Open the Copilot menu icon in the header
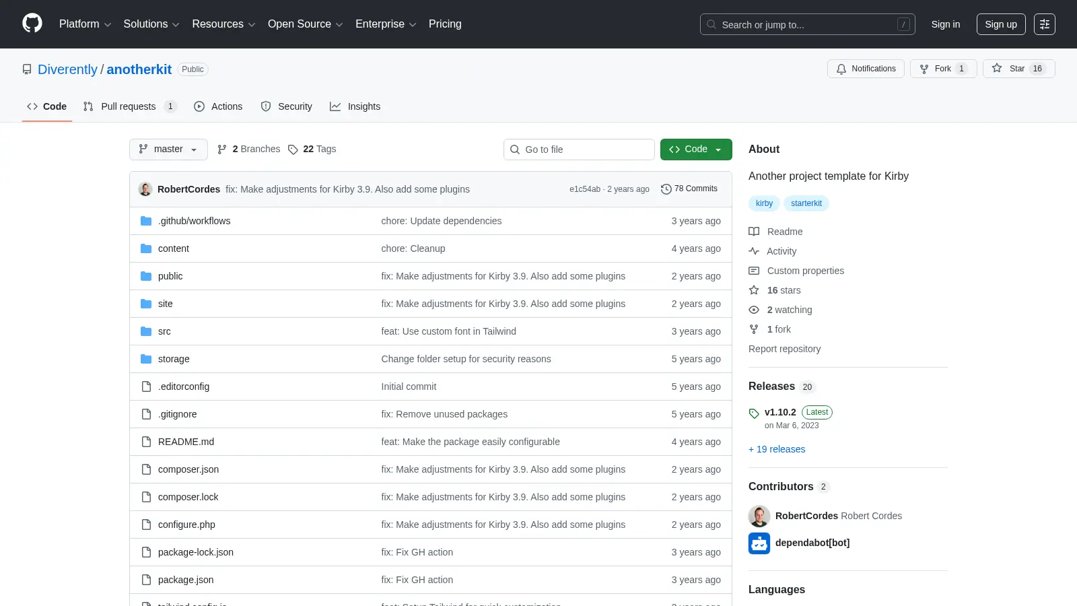Image resolution: width=1077 pixels, height=606 pixels. point(1045,24)
